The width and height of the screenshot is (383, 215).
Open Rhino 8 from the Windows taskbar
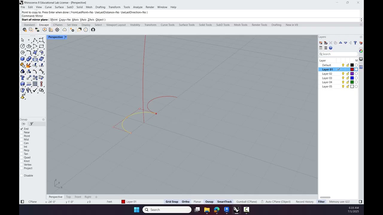236,210
